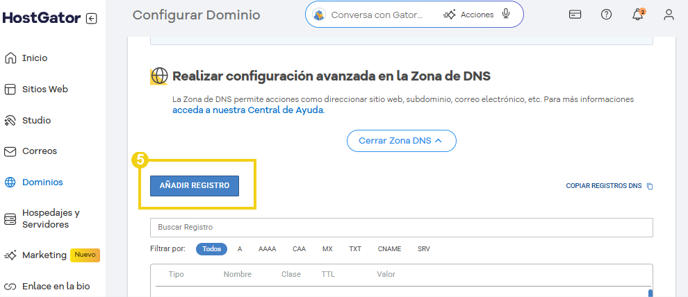This screenshot has width=688, height=297.
Task: Click the Añadir Registro button
Action: [195, 185]
